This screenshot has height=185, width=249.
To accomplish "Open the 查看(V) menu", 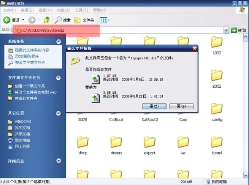I will point(45,10).
